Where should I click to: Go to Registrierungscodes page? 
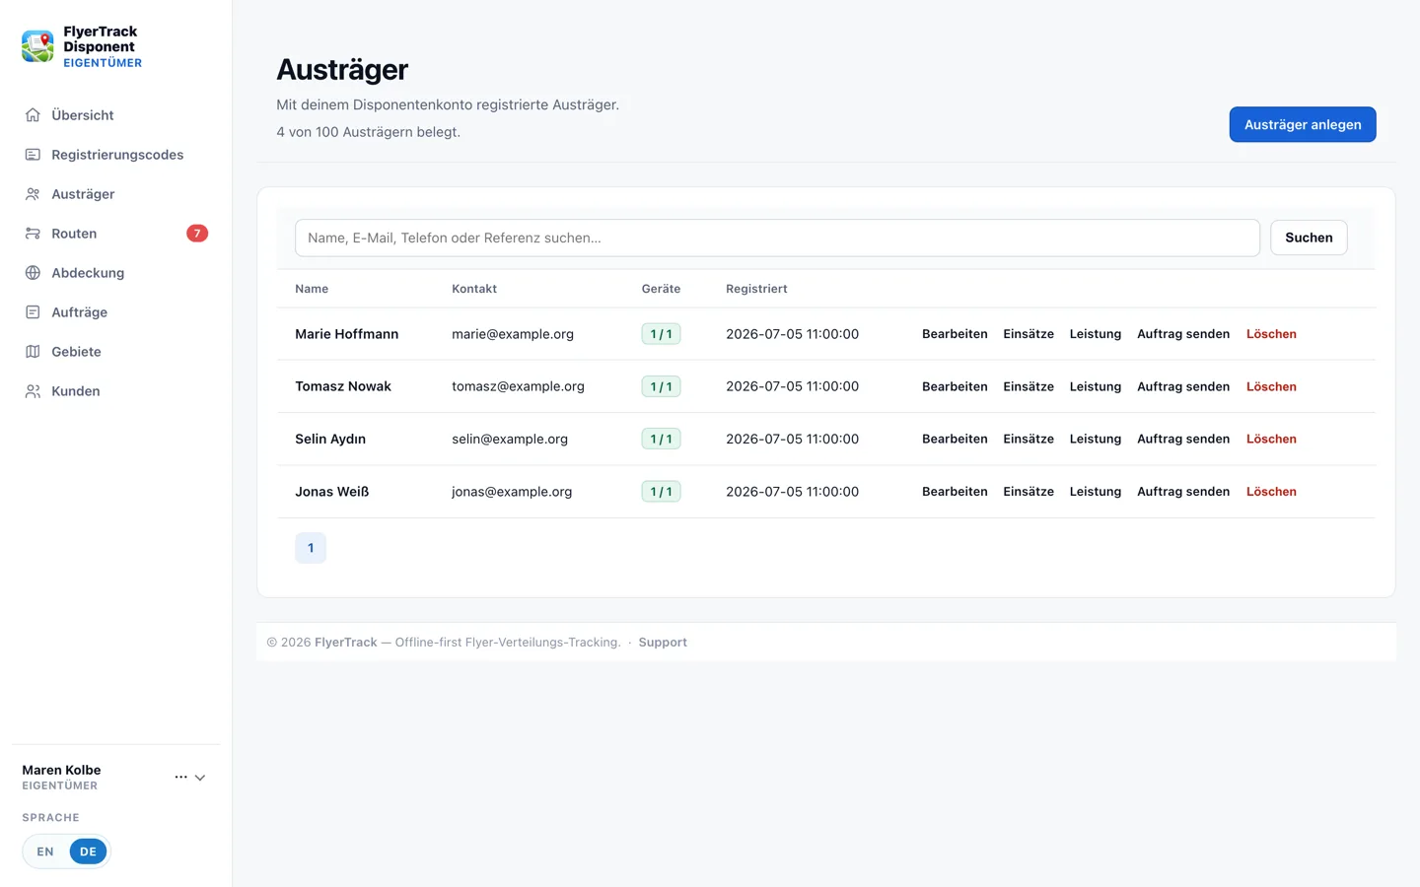point(115,155)
